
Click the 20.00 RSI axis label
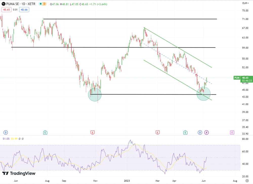point(245,176)
